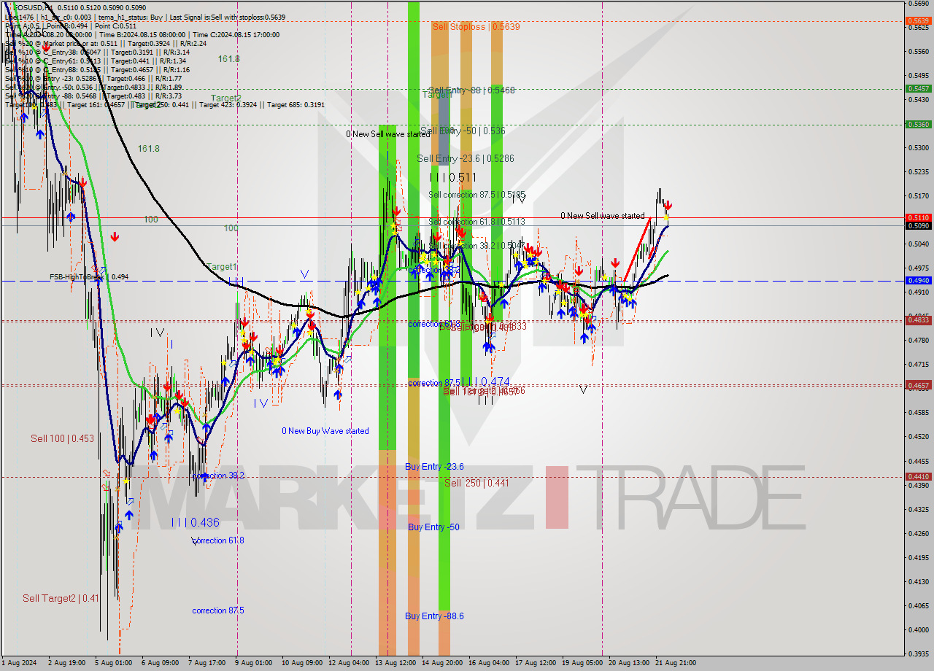
Task: Click the 0.4260 price axis value
Action: point(918,533)
